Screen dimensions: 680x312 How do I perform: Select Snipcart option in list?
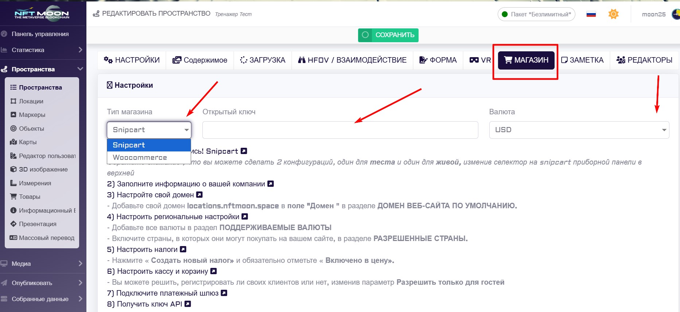coord(149,145)
